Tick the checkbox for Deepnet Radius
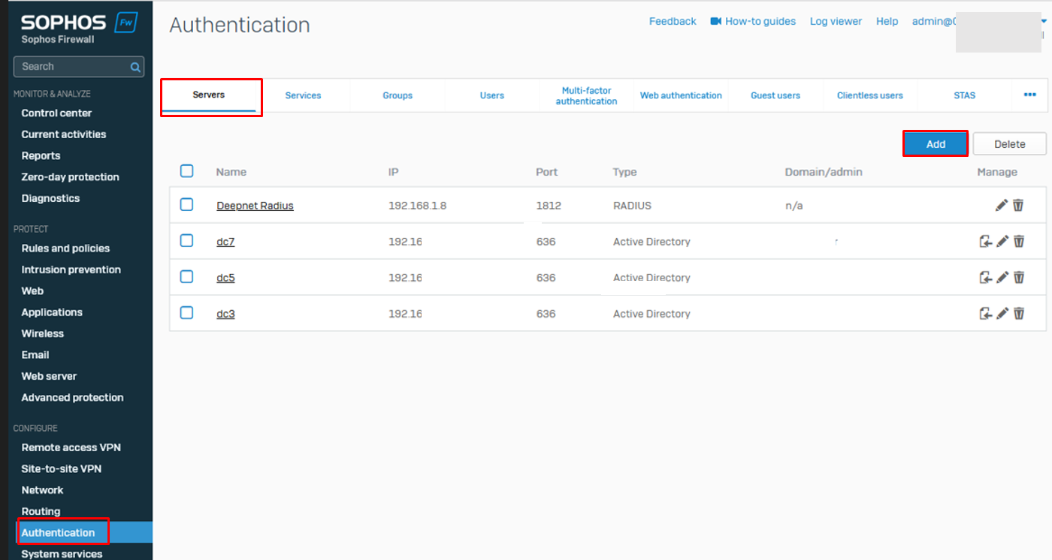 pyautogui.click(x=187, y=205)
